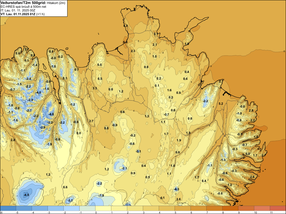This screenshot has height=214, width=286.
Task: Click the -2.4 temperature label
Action: 28,79
